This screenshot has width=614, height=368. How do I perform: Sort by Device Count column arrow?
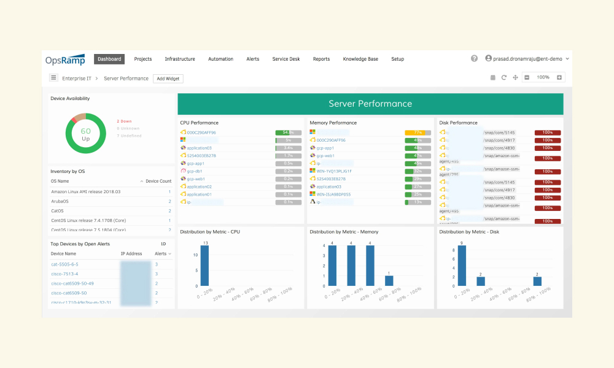(x=142, y=182)
